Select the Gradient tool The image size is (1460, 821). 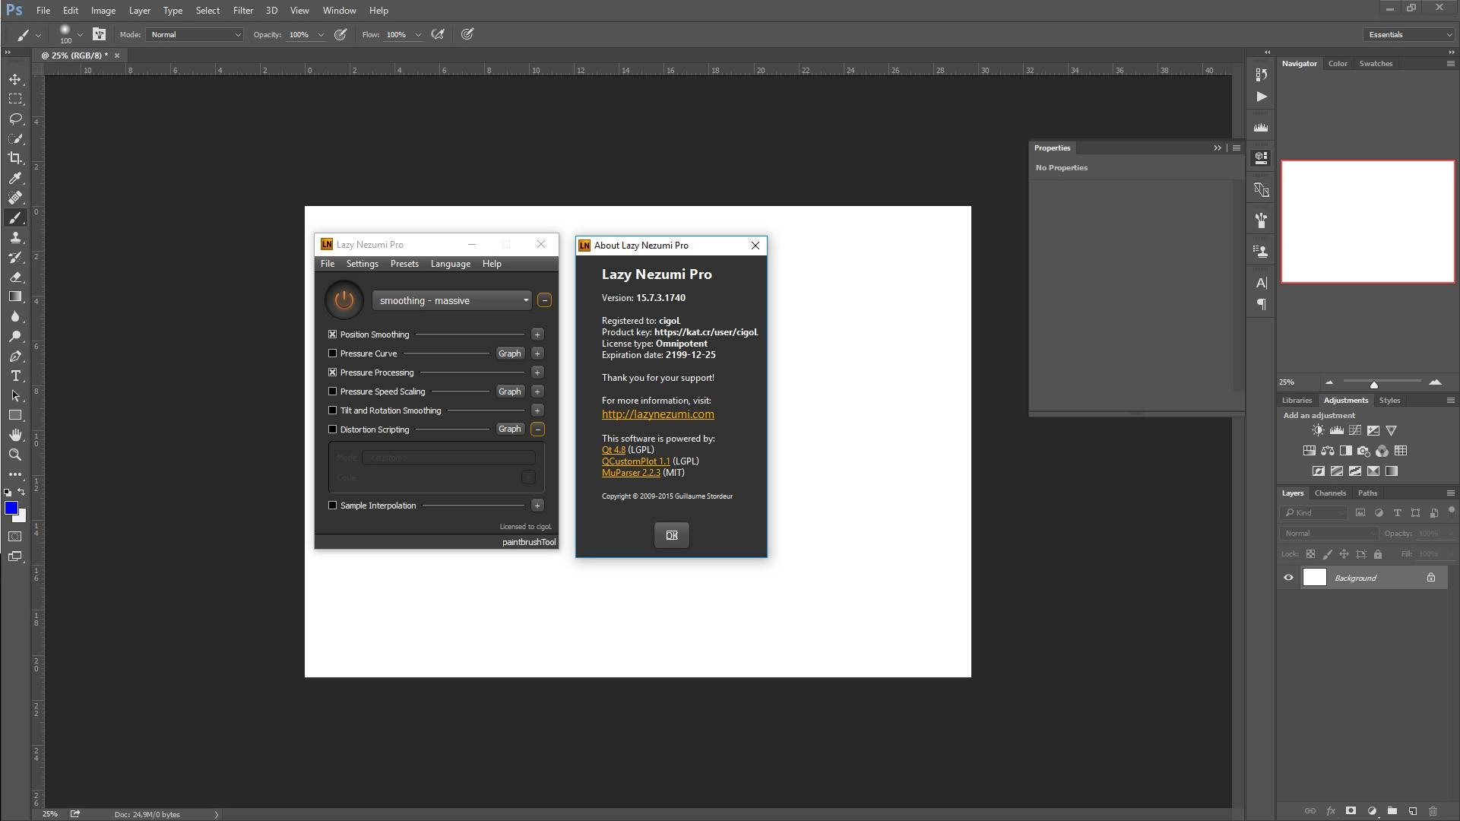tap(15, 296)
